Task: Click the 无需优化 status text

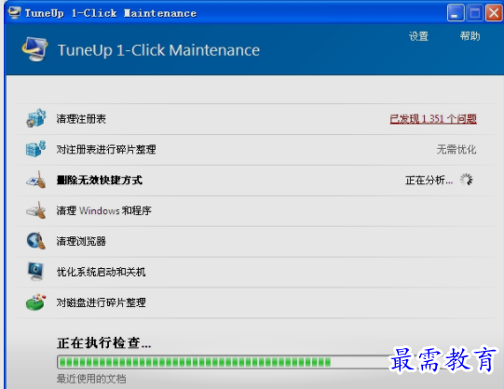Action: (456, 149)
